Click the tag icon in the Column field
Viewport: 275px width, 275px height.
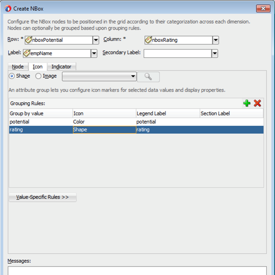pyautogui.click(x=148, y=40)
